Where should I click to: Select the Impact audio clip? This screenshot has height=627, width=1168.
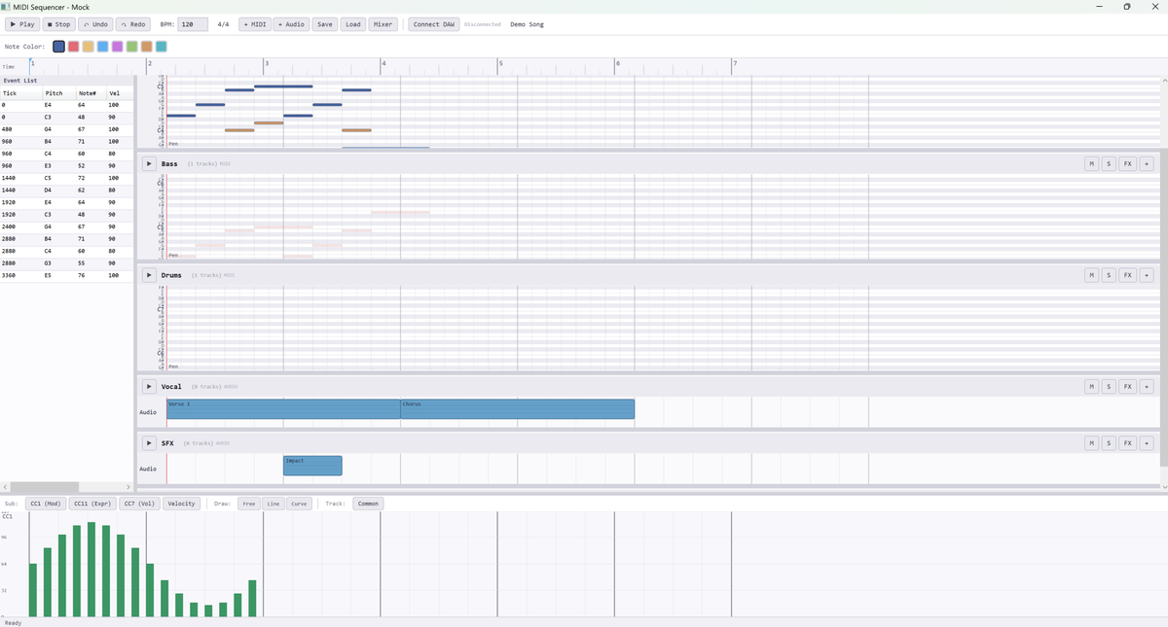click(312, 466)
